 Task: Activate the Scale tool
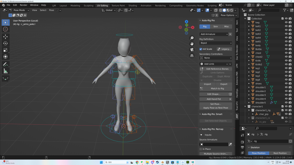point(5,50)
